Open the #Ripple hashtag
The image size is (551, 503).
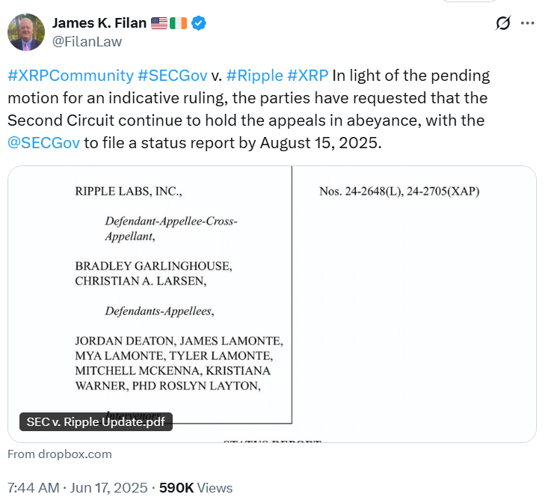click(x=255, y=76)
